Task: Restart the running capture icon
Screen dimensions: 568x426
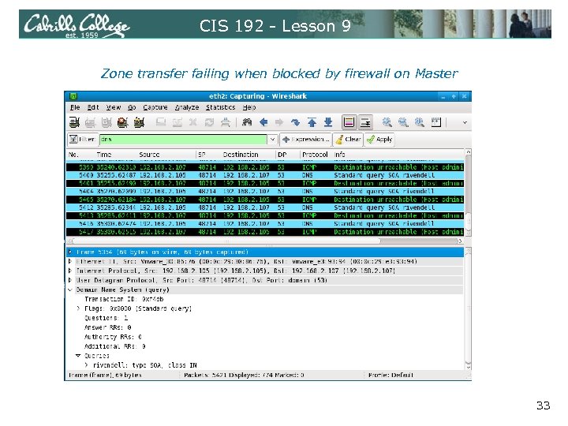Action: point(139,122)
